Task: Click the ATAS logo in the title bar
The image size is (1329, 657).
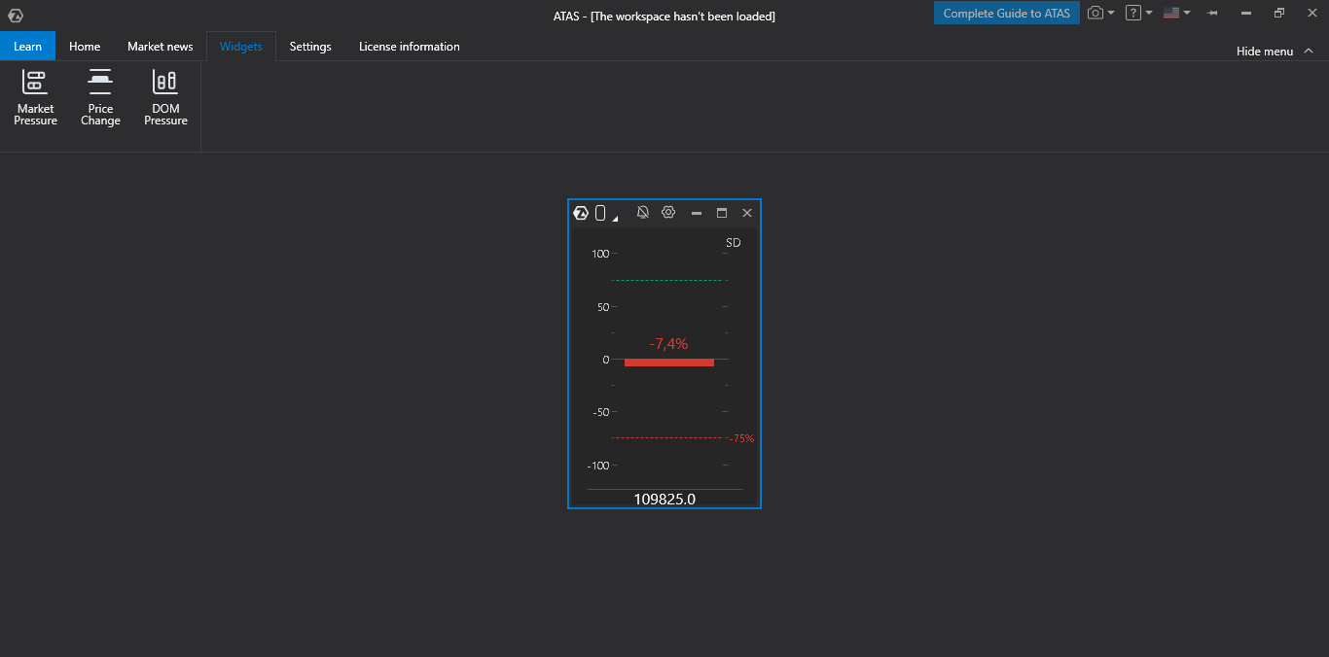Action: (x=16, y=16)
